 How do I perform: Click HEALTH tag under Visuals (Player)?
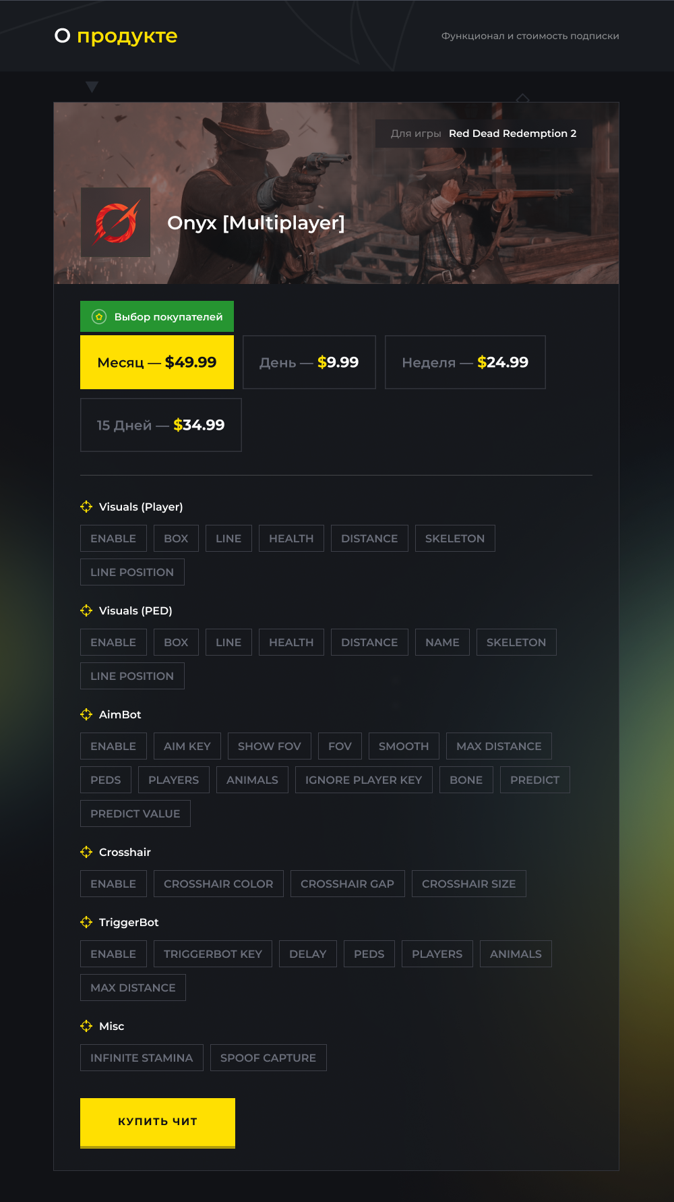[x=291, y=538]
